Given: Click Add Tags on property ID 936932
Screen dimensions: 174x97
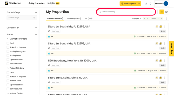Looking at the screenshot, I should [x=56, y=31].
